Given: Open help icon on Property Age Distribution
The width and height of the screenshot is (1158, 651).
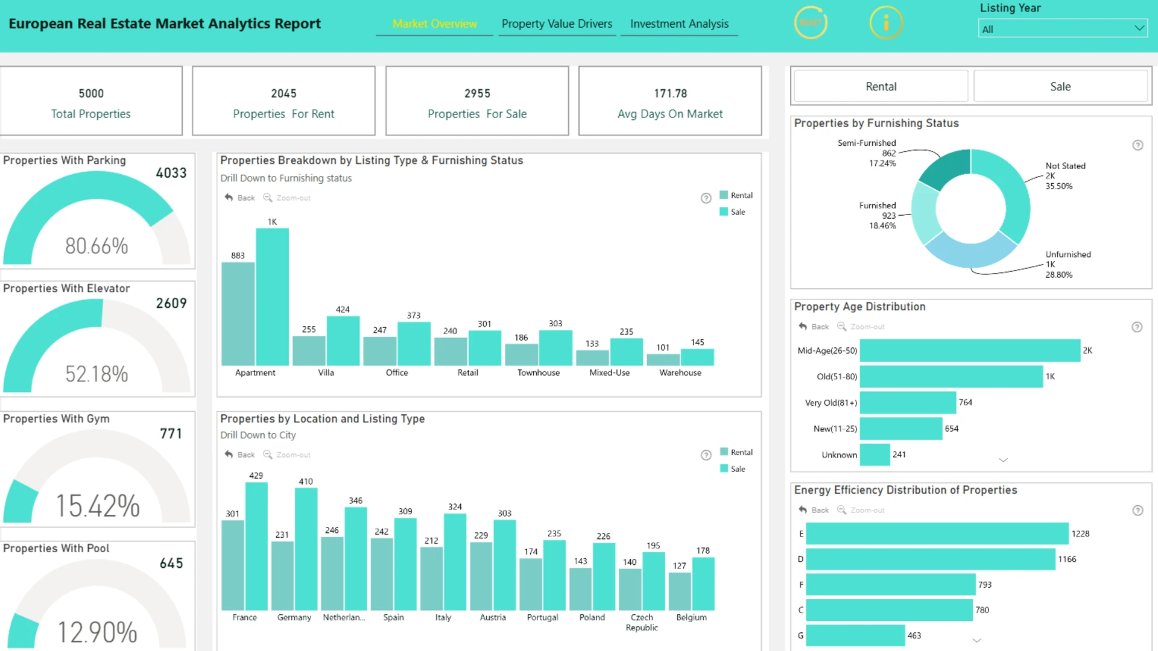Looking at the screenshot, I should tap(1136, 327).
